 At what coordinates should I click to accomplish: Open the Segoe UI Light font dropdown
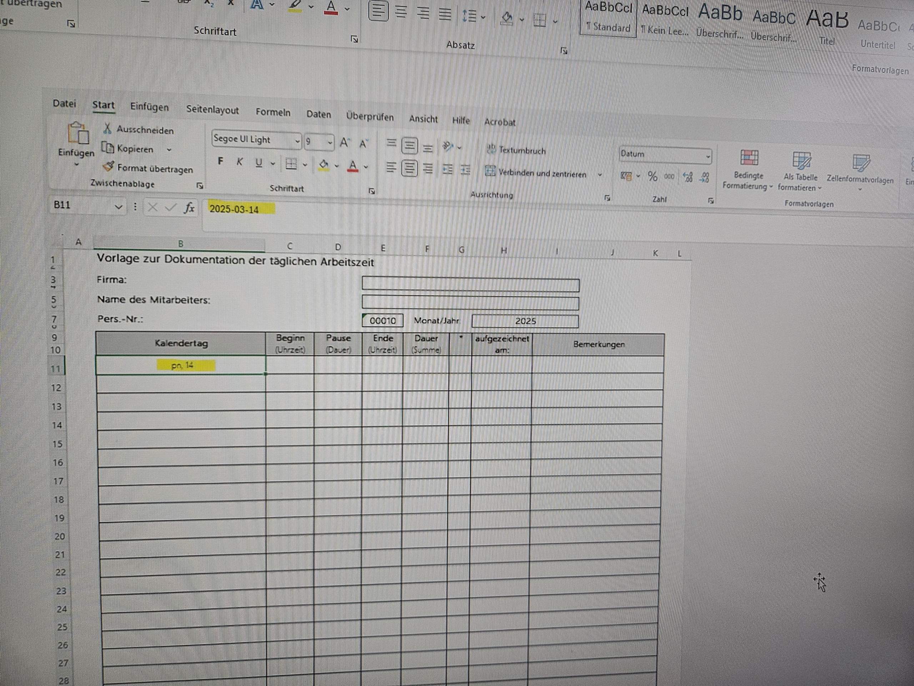(297, 141)
